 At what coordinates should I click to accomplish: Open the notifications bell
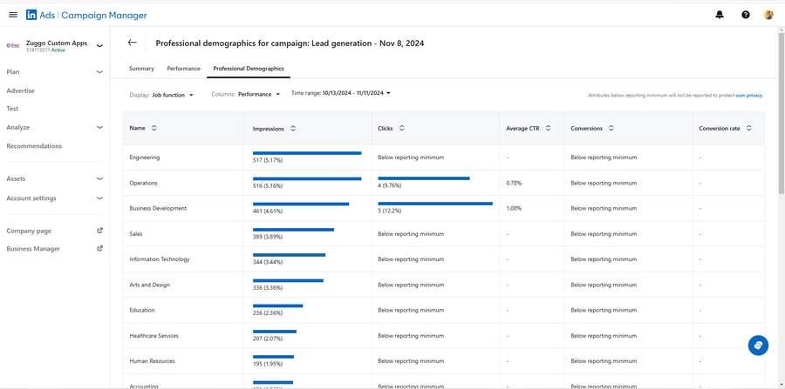(720, 15)
